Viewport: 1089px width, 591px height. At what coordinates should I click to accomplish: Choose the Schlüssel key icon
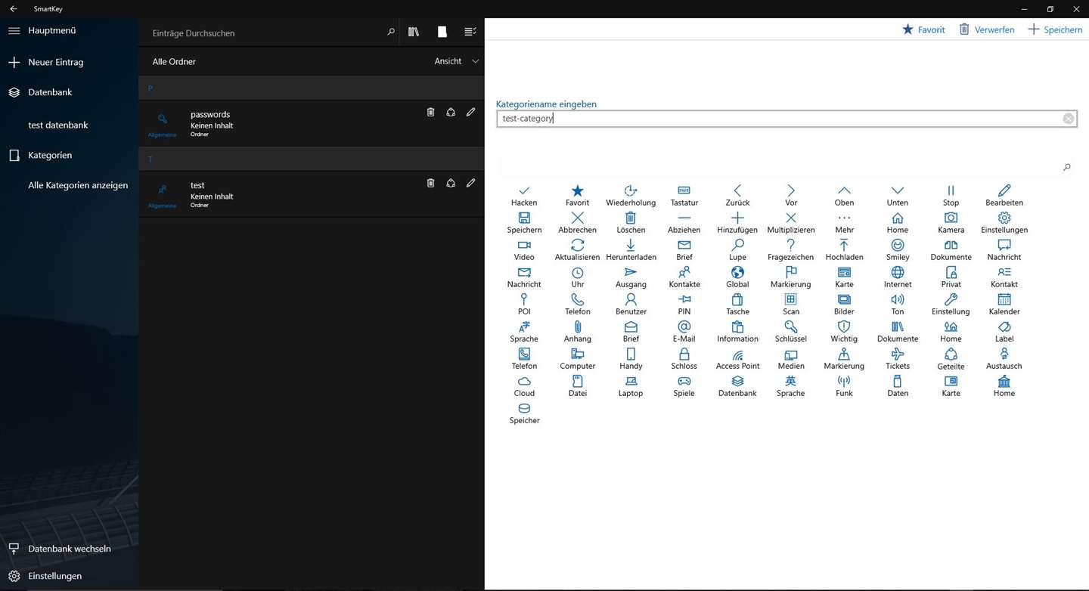pos(790,331)
